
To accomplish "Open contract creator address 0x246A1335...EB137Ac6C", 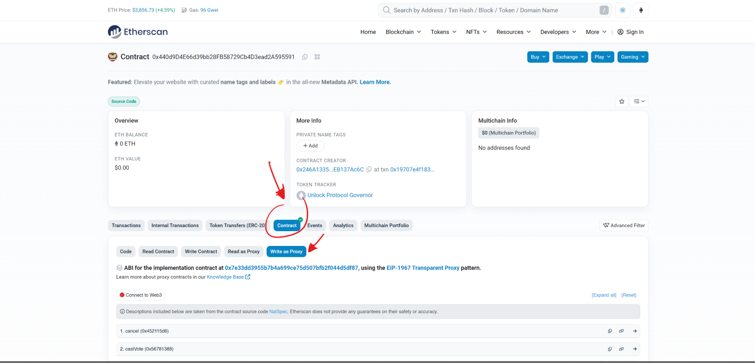I will 330,170.
